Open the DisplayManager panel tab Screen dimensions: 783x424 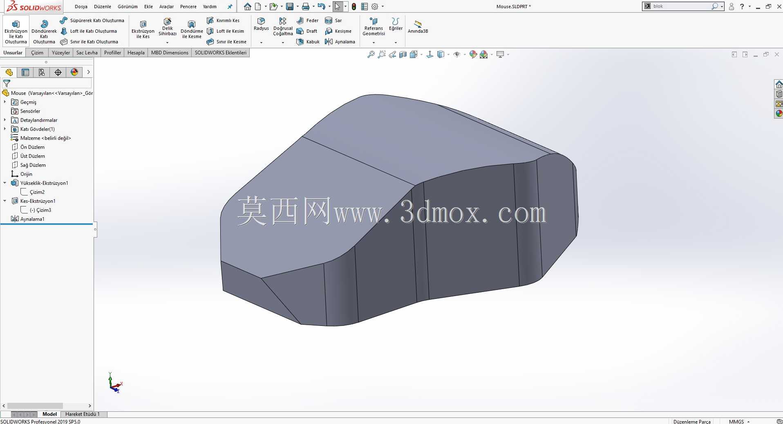point(74,72)
